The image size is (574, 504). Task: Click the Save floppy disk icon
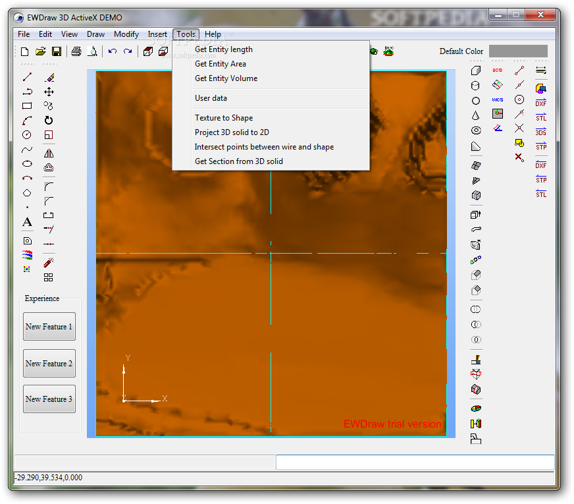(57, 51)
